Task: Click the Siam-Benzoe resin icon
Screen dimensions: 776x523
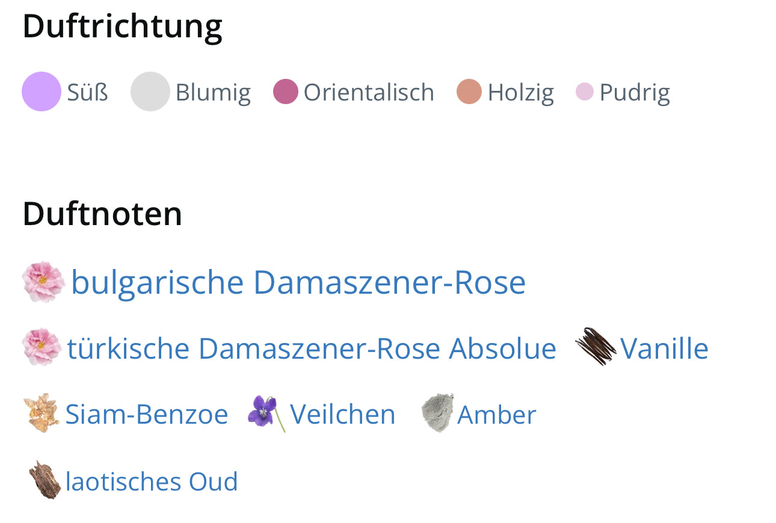Action: pos(42,413)
